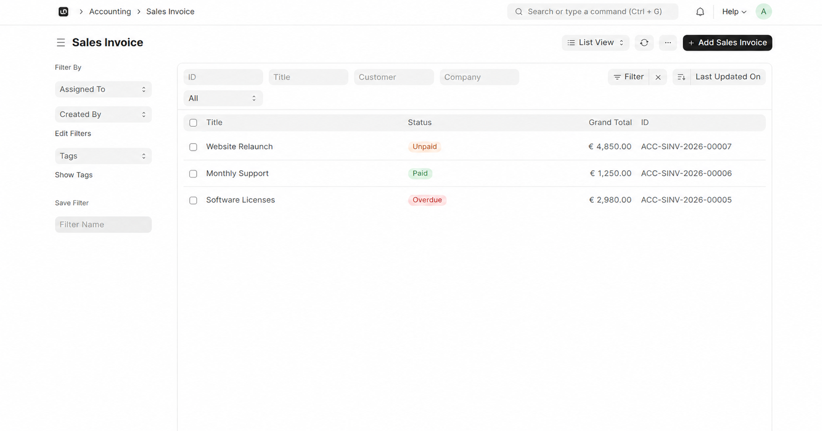Focus the Title filter field
This screenshot has height=431, width=822.
308,77
